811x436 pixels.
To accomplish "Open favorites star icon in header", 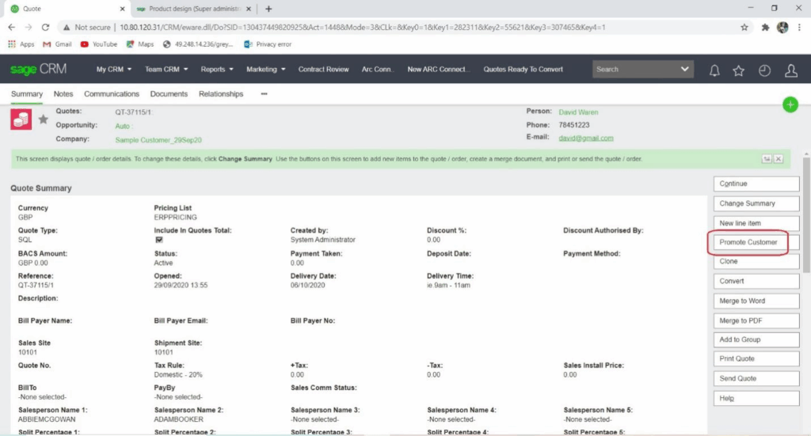I will (x=738, y=70).
